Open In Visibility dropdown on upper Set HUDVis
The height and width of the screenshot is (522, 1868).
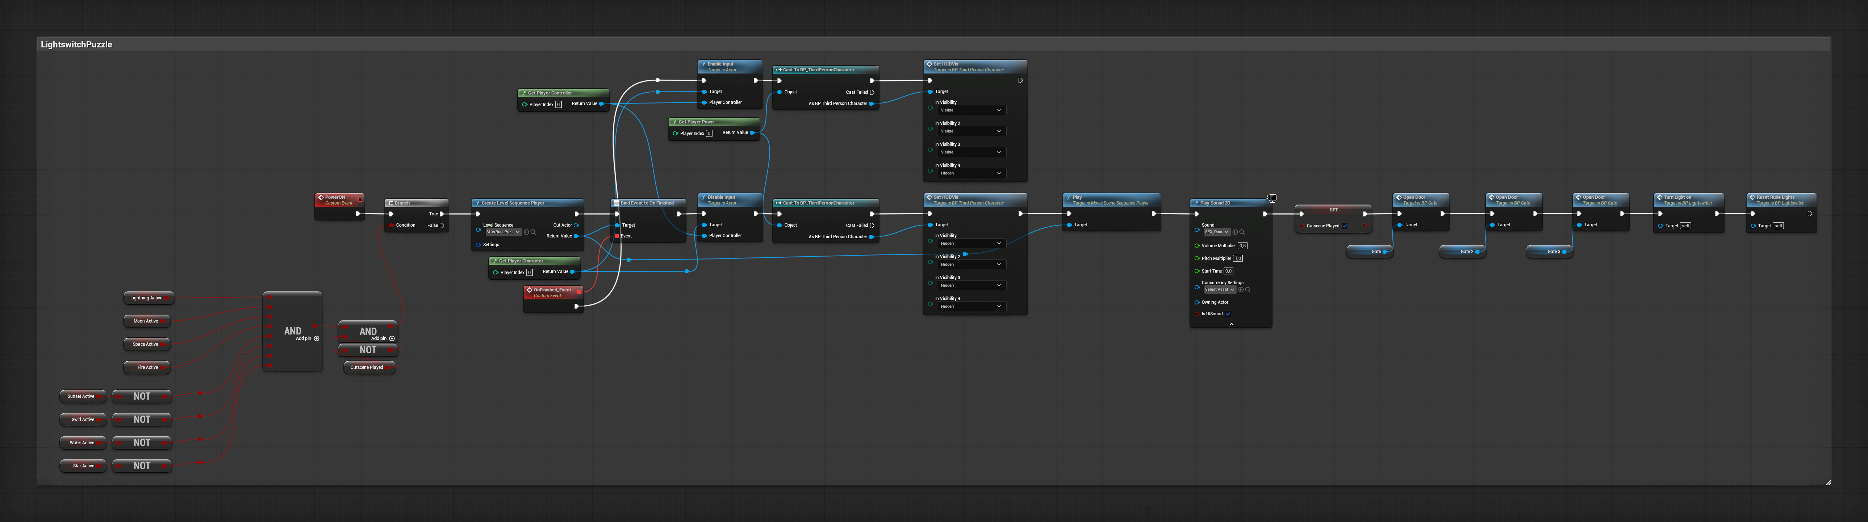971,110
